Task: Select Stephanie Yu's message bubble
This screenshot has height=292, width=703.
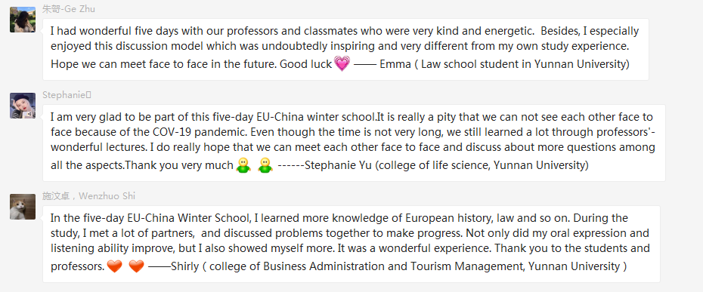Action: [354, 143]
